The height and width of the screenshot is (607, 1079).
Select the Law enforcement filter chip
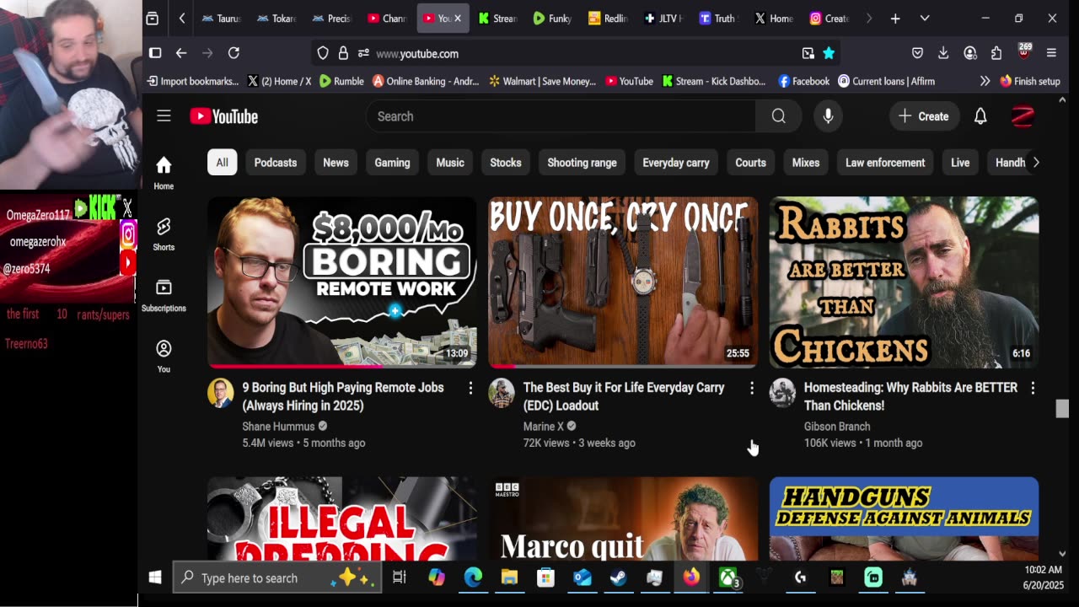click(x=885, y=163)
